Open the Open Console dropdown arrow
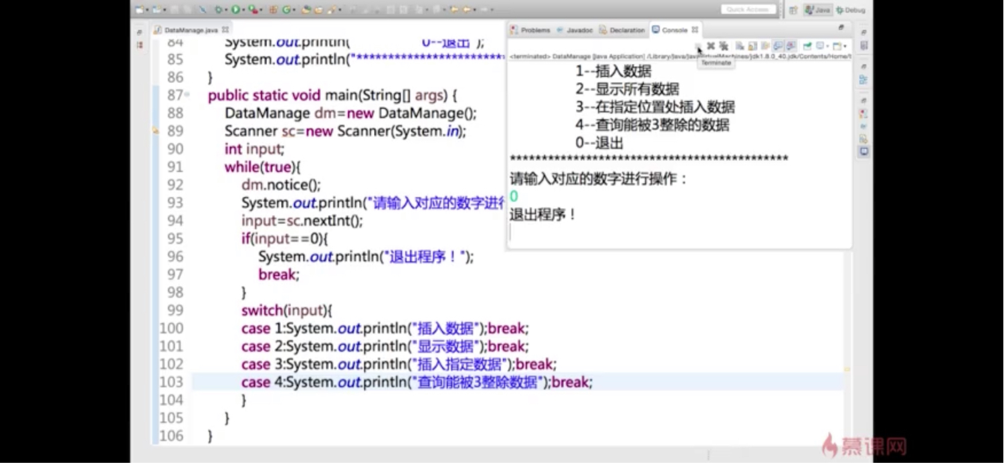1004x463 pixels. pos(845,46)
